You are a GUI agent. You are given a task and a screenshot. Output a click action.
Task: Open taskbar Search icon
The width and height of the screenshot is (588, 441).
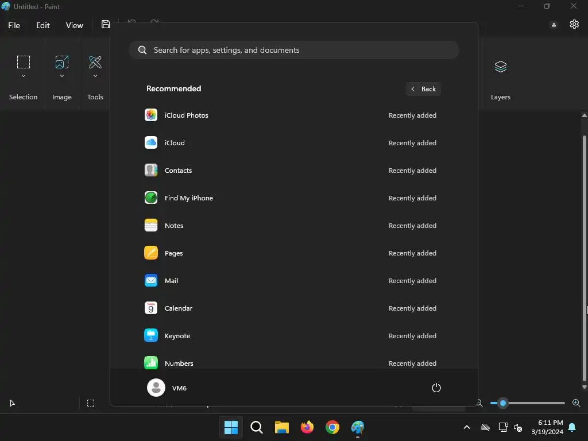pos(257,427)
